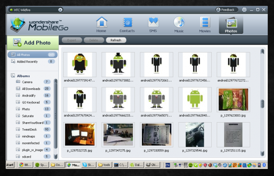The width and height of the screenshot is (274, 176).
Task: Click the photo grid scroll-up arrow
Action: click(262, 51)
